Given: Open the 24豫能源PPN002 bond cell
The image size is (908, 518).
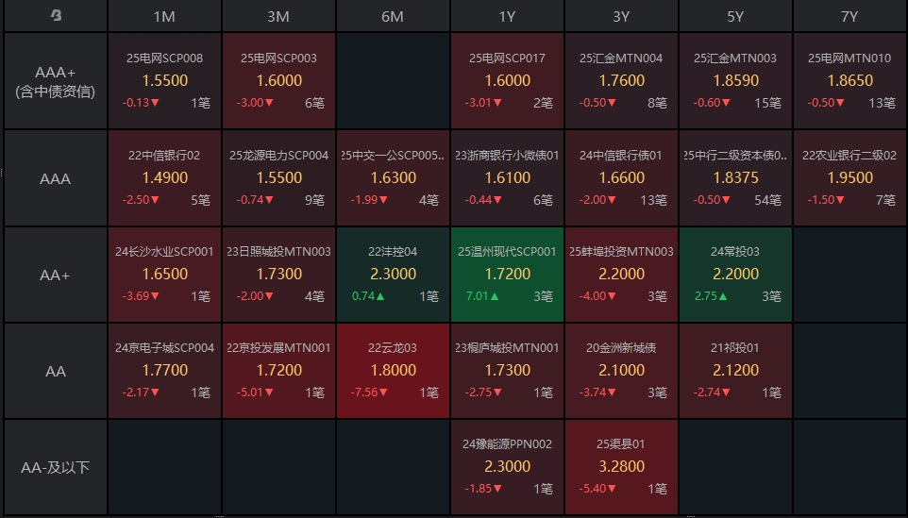Looking at the screenshot, I should click(507, 467).
